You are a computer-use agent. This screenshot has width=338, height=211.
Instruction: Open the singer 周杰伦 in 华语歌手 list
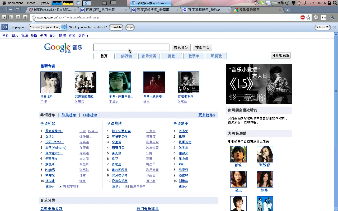tap(184, 131)
